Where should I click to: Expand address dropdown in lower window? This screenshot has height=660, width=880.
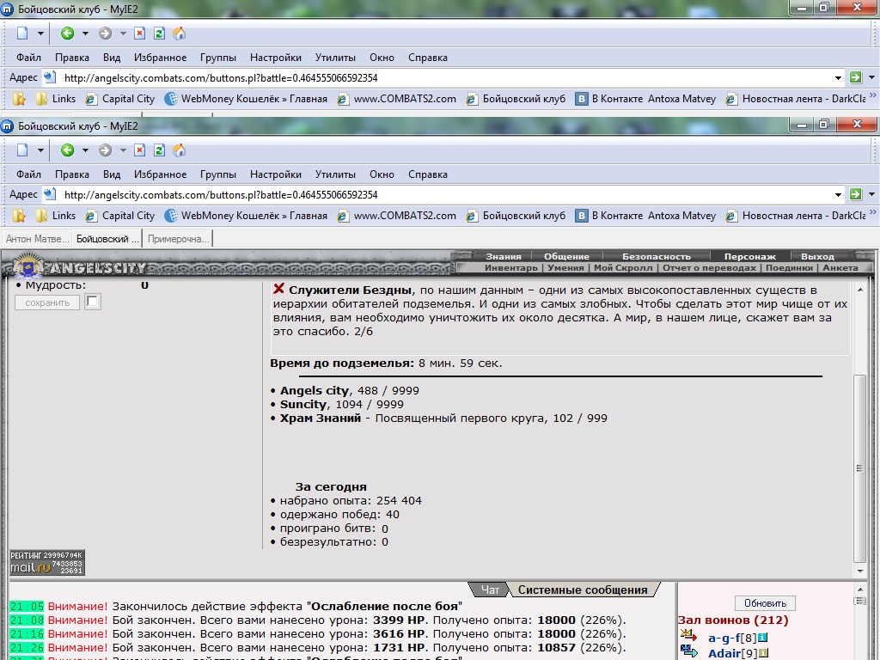(x=838, y=195)
